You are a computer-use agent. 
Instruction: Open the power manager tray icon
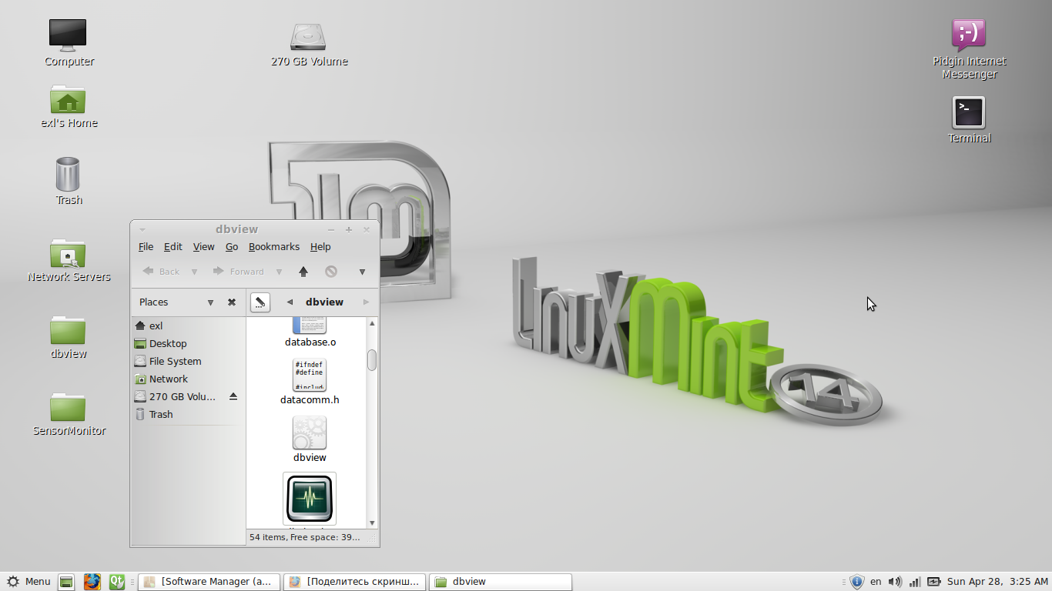(933, 582)
